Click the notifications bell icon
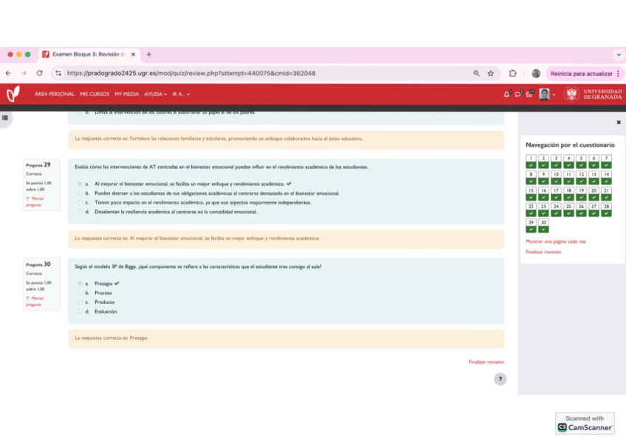The height and width of the screenshot is (442, 626). pos(507,94)
